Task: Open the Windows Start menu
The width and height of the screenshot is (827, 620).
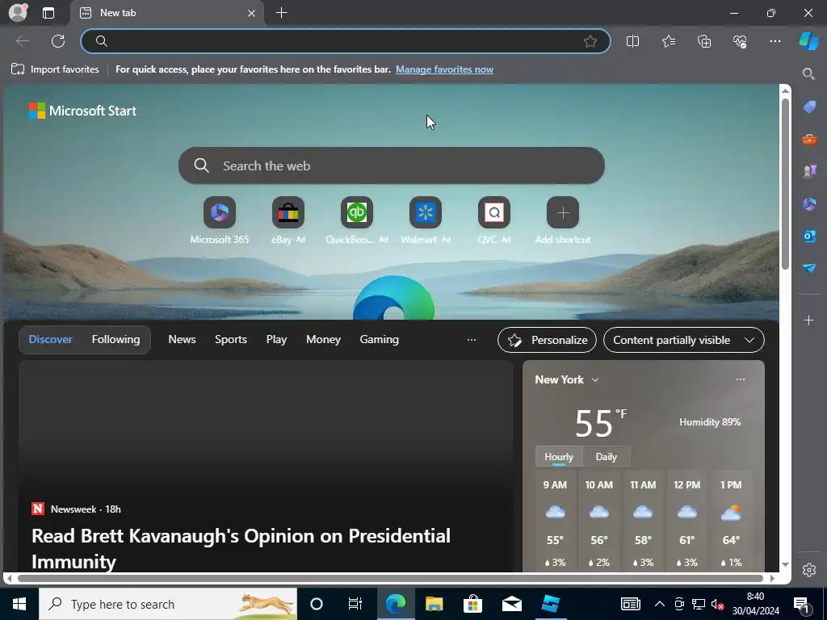Action: (x=19, y=604)
